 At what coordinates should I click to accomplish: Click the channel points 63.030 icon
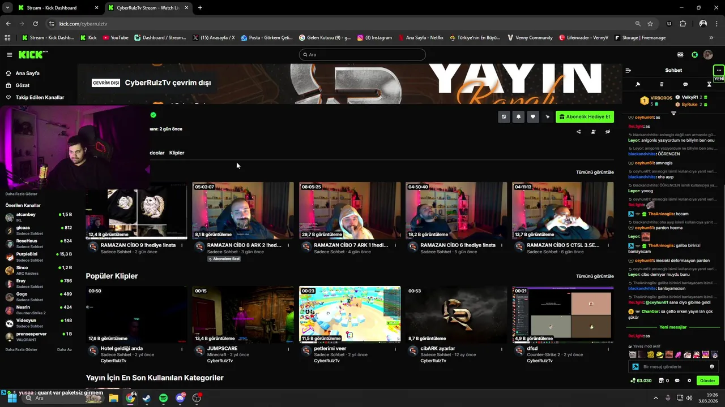click(641, 381)
